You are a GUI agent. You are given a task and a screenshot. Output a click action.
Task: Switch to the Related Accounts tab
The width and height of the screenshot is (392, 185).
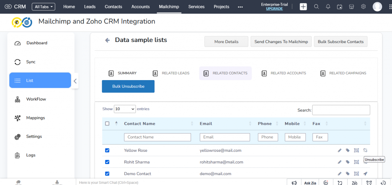click(284, 73)
